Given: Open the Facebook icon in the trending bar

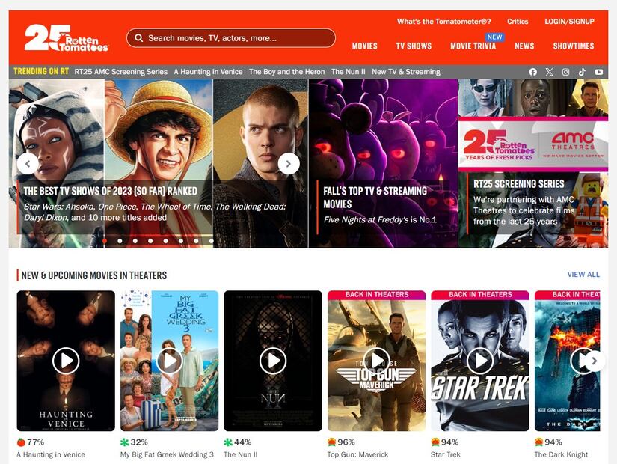Looking at the screenshot, I should 532,71.
